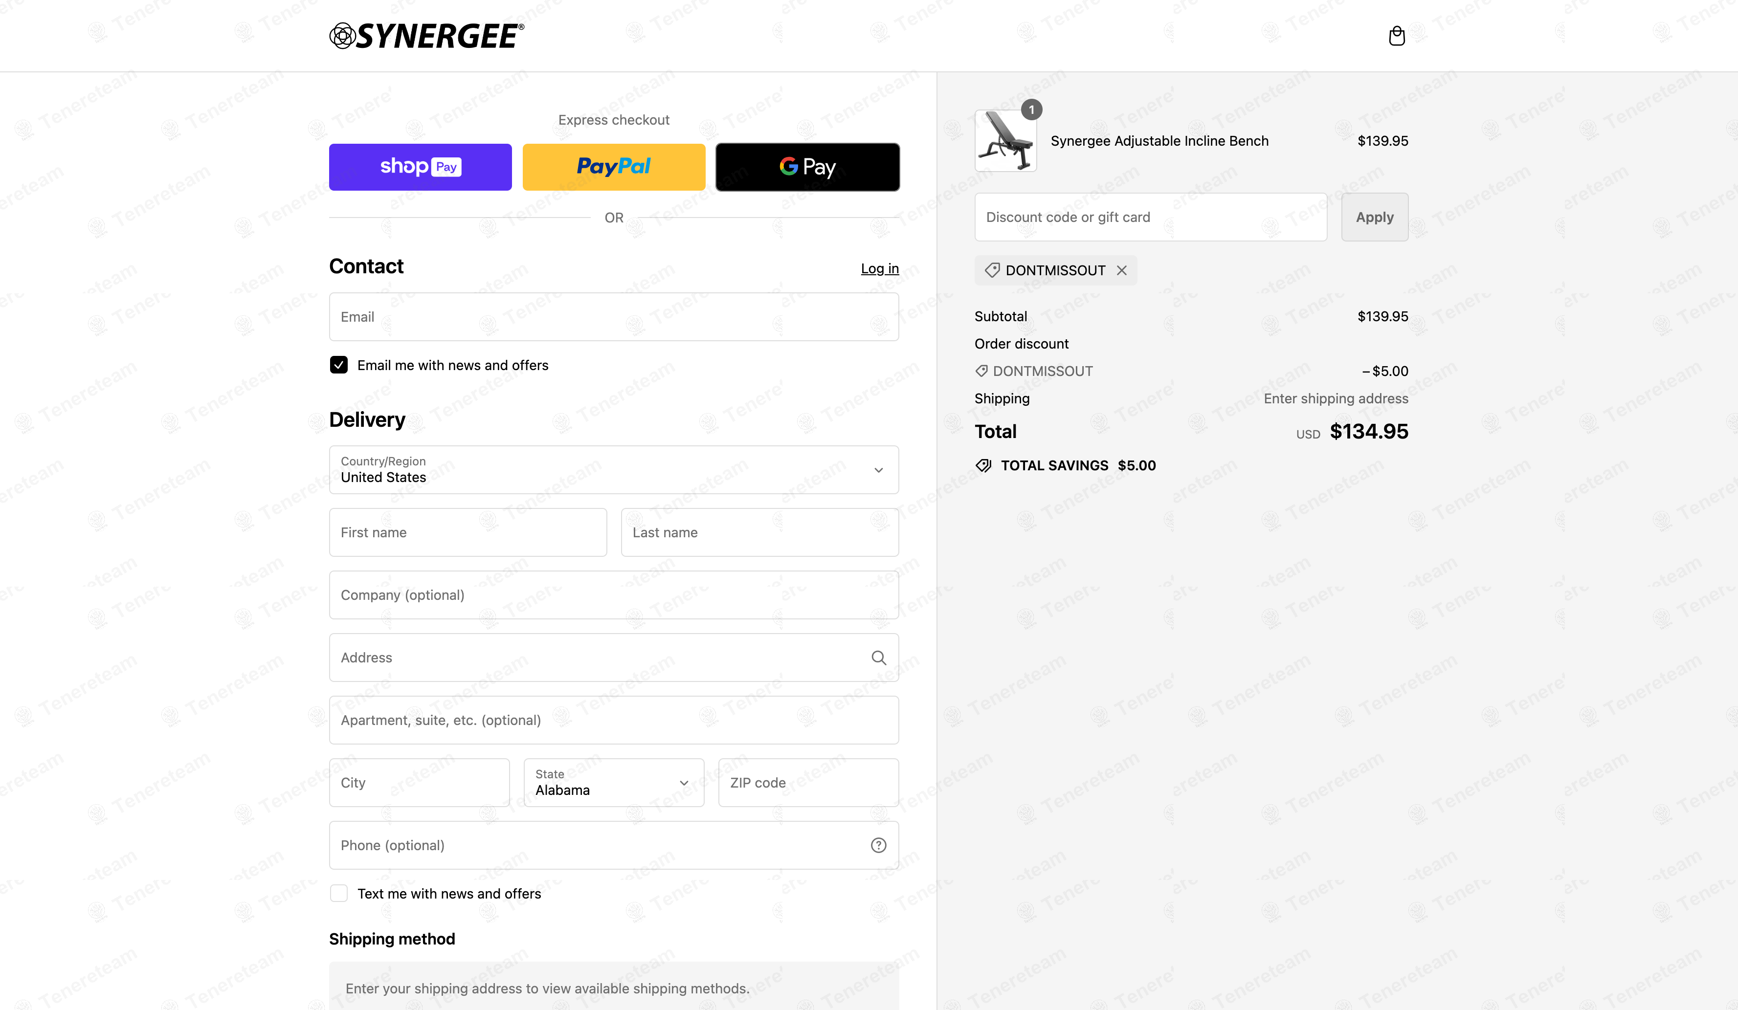Click the Log in link
1738x1010 pixels.
point(880,268)
